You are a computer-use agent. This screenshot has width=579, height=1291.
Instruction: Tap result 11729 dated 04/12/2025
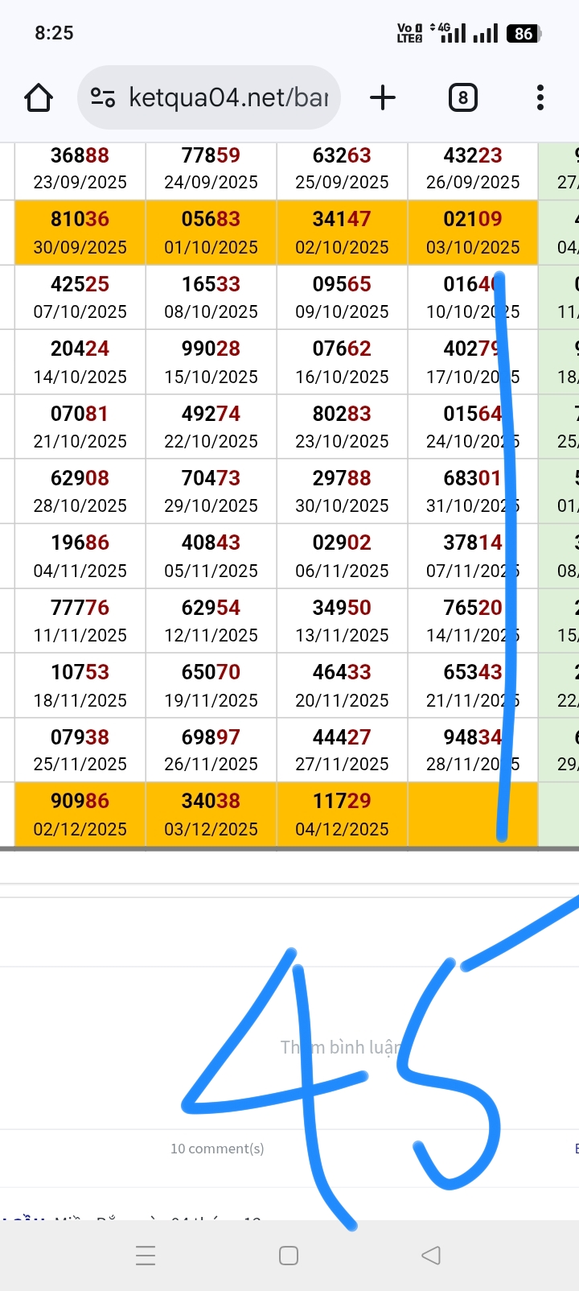pos(342,815)
